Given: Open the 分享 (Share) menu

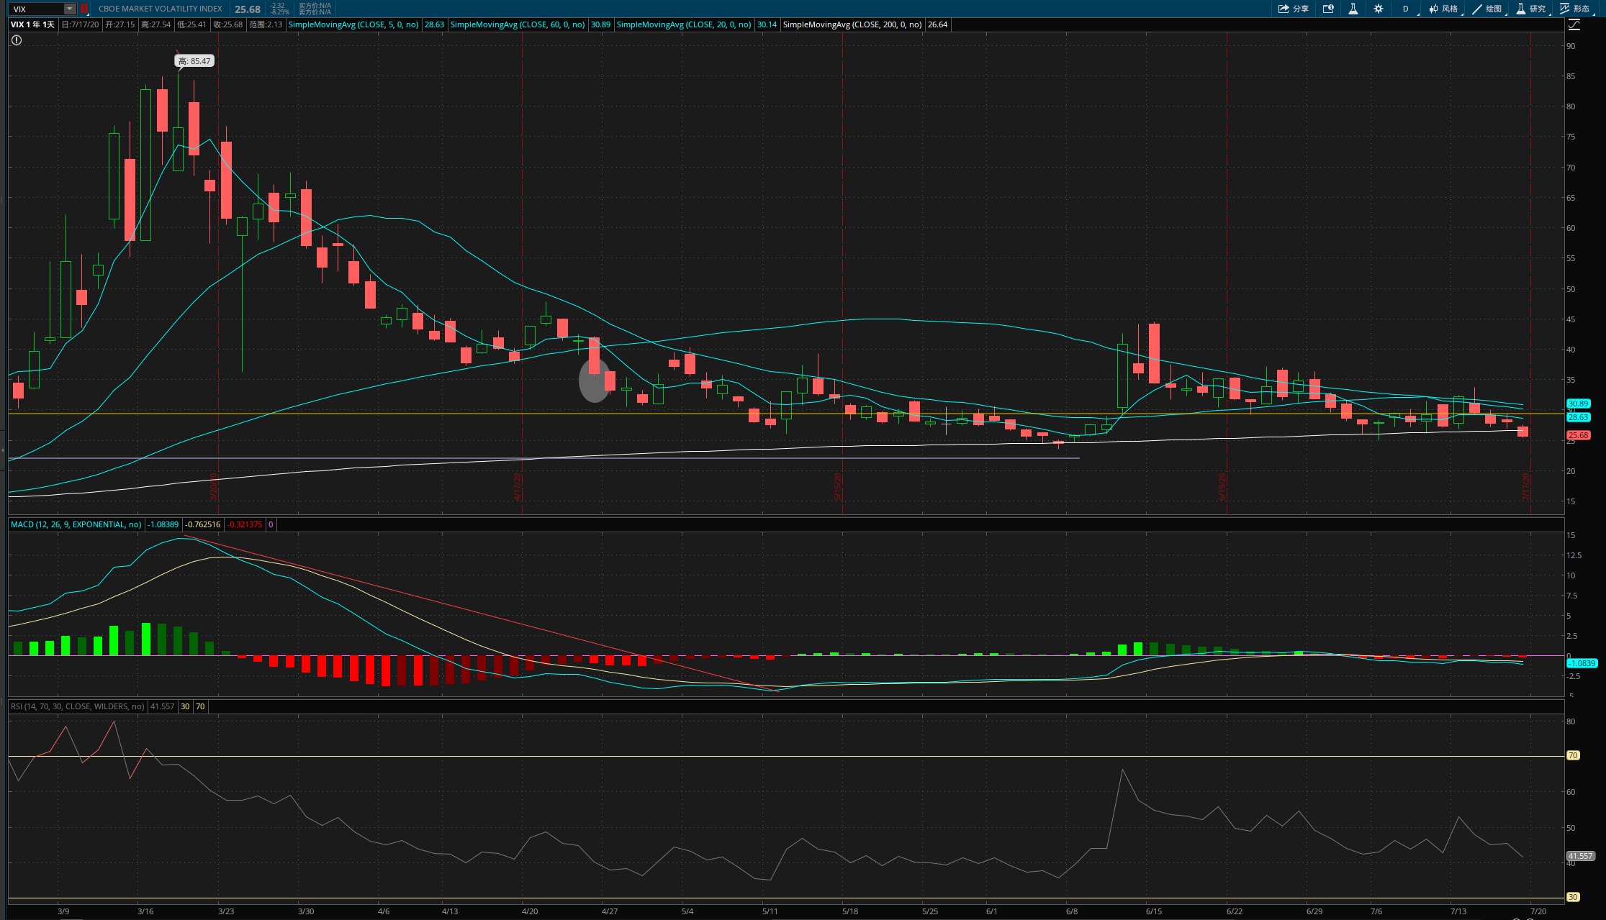Looking at the screenshot, I should (1294, 9).
